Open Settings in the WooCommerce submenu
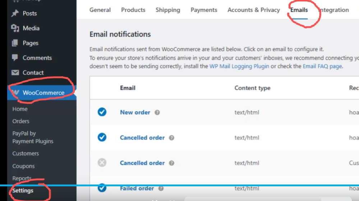This screenshot has height=201, width=359. [x=23, y=191]
